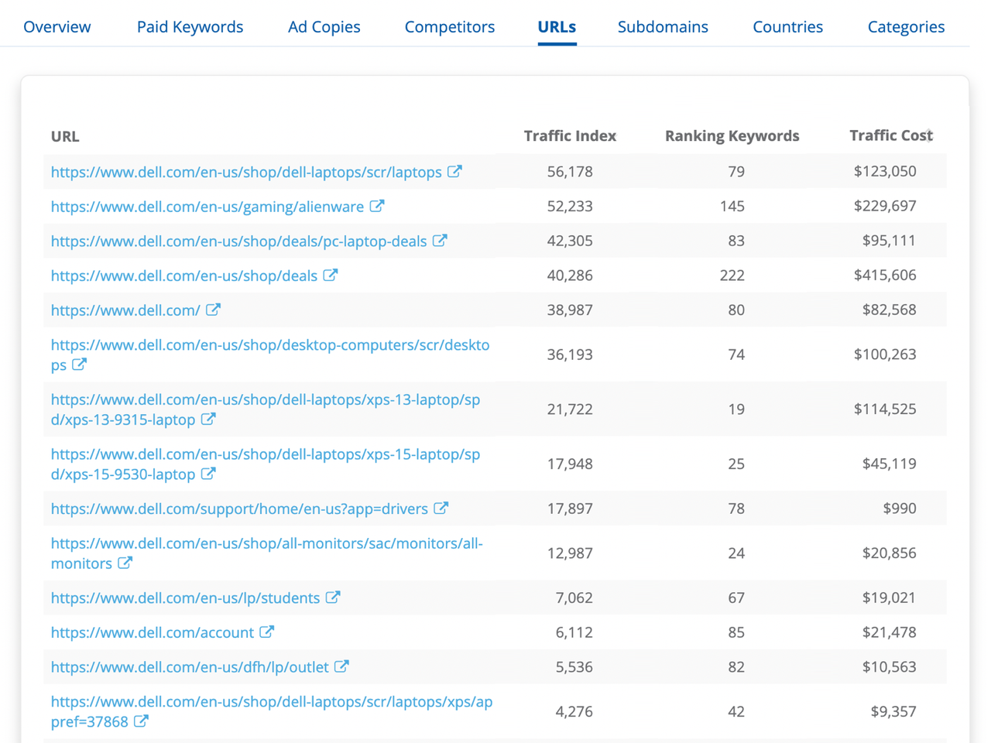Open the deals/pc-laptop-deals URL link
991x743 pixels.
pyautogui.click(x=239, y=241)
